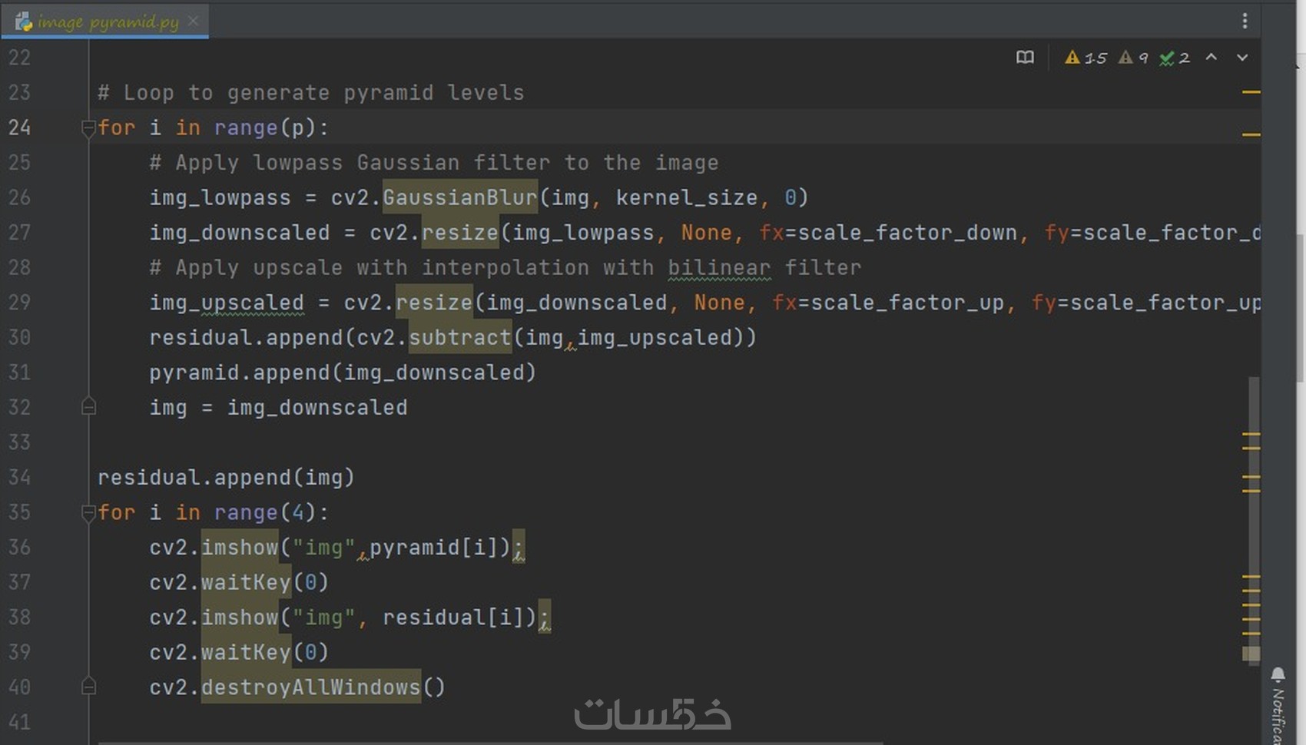Viewport: 1306px width, 745px height.
Task: Click the horizontal scrollbar at bottom
Action: [491, 742]
